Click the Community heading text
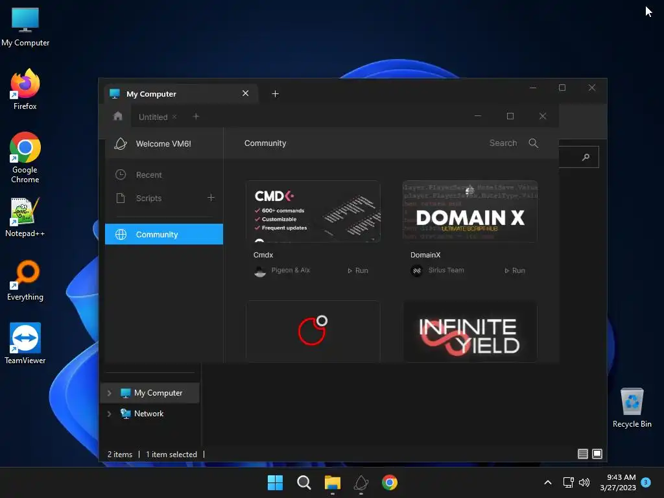The image size is (664, 498). pyautogui.click(x=265, y=143)
